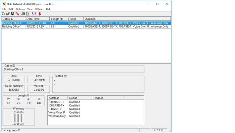Click the red download arrow icon

[x=40, y=14]
